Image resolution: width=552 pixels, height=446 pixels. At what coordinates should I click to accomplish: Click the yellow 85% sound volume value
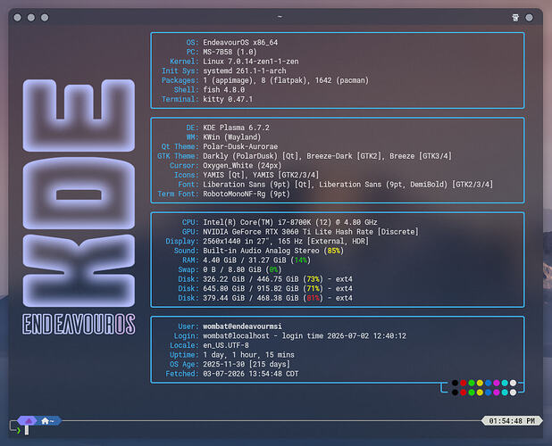[x=334, y=251]
